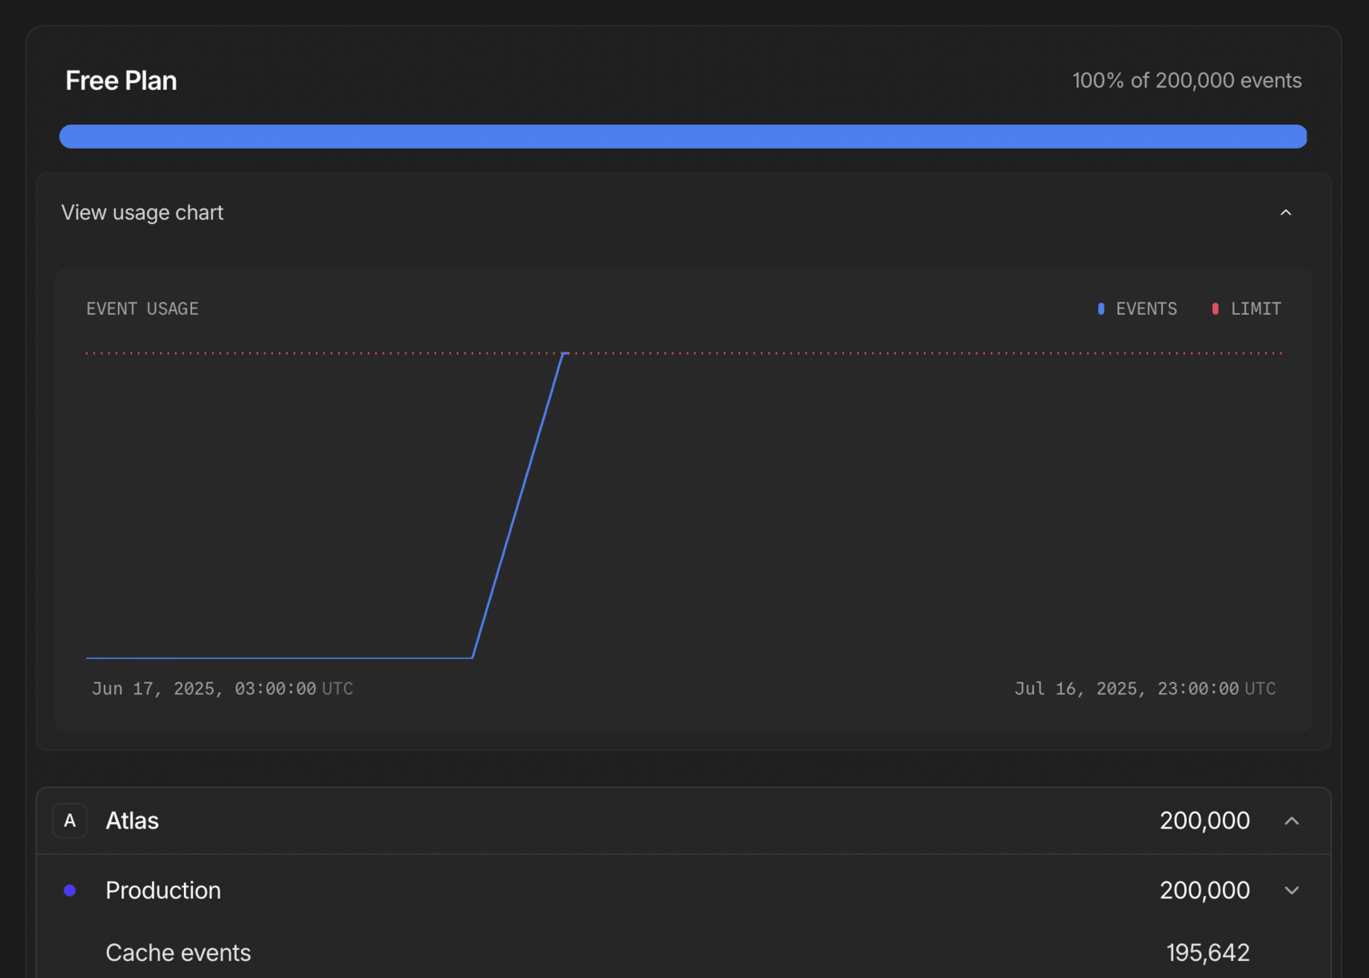Viewport: 1369px width, 978px height.
Task: Click the Jul 16, 2025 end date label
Action: (x=1145, y=689)
